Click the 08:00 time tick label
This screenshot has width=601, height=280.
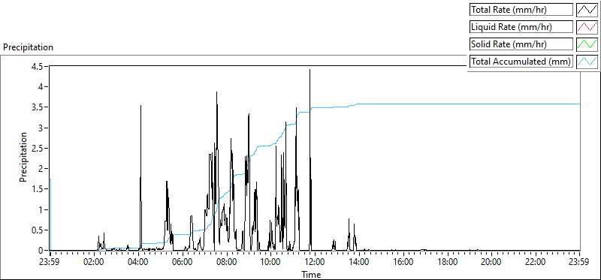tap(227, 263)
